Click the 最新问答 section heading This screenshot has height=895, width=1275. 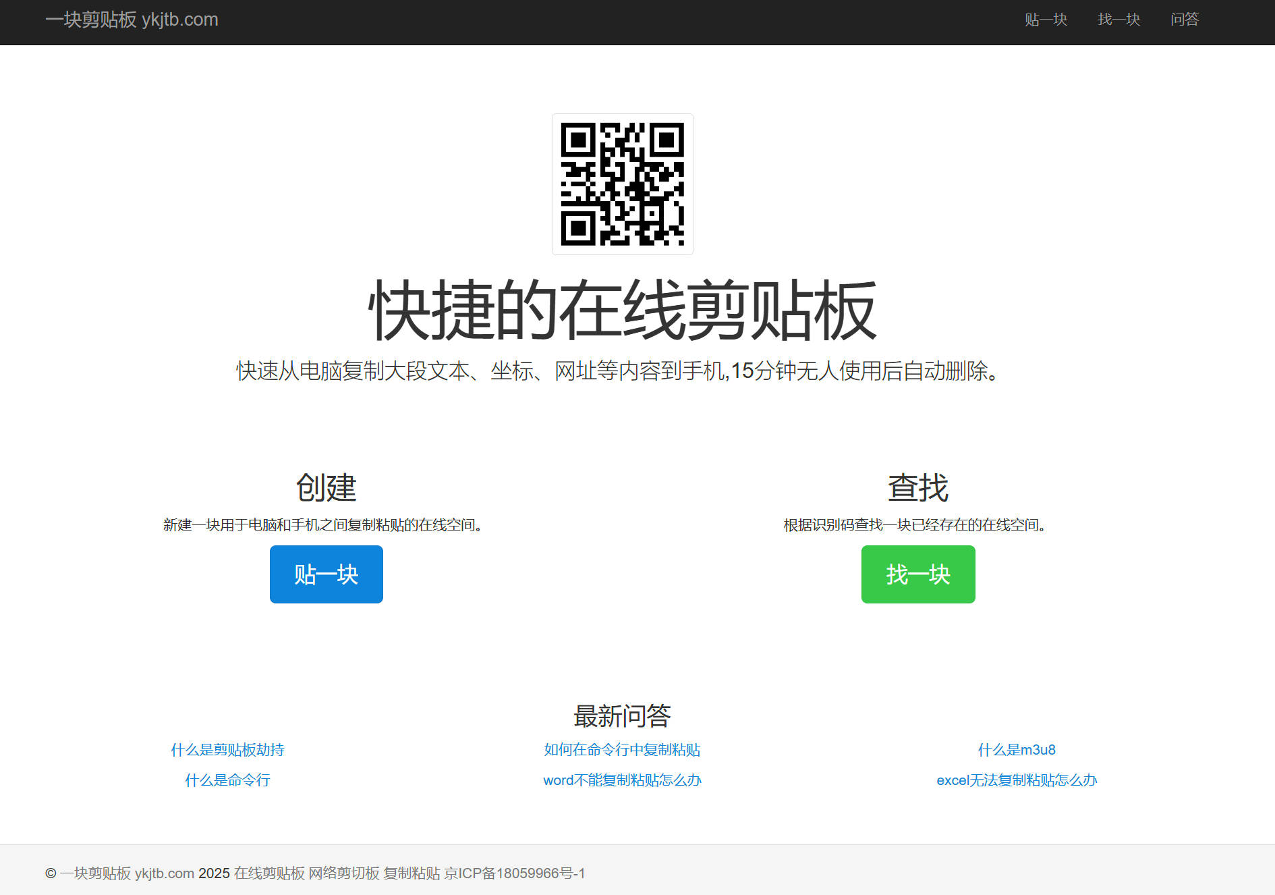(x=622, y=716)
